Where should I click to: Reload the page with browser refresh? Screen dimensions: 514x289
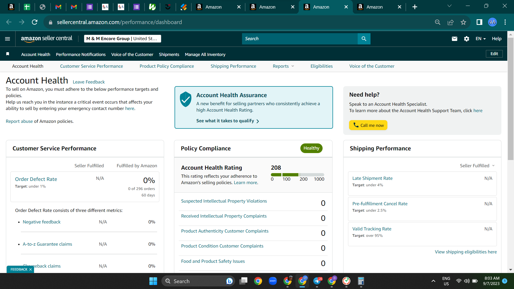tap(35, 22)
